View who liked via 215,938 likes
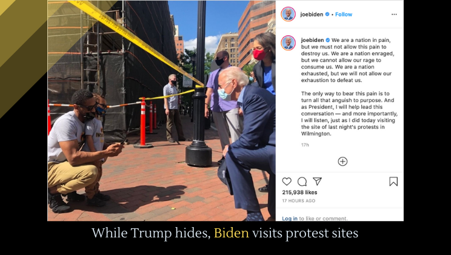The width and height of the screenshot is (451, 255). click(x=299, y=192)
